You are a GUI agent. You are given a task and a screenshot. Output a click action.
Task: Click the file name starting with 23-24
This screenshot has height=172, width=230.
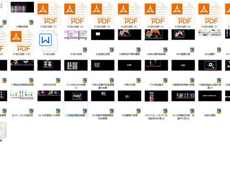pos(49,115)
